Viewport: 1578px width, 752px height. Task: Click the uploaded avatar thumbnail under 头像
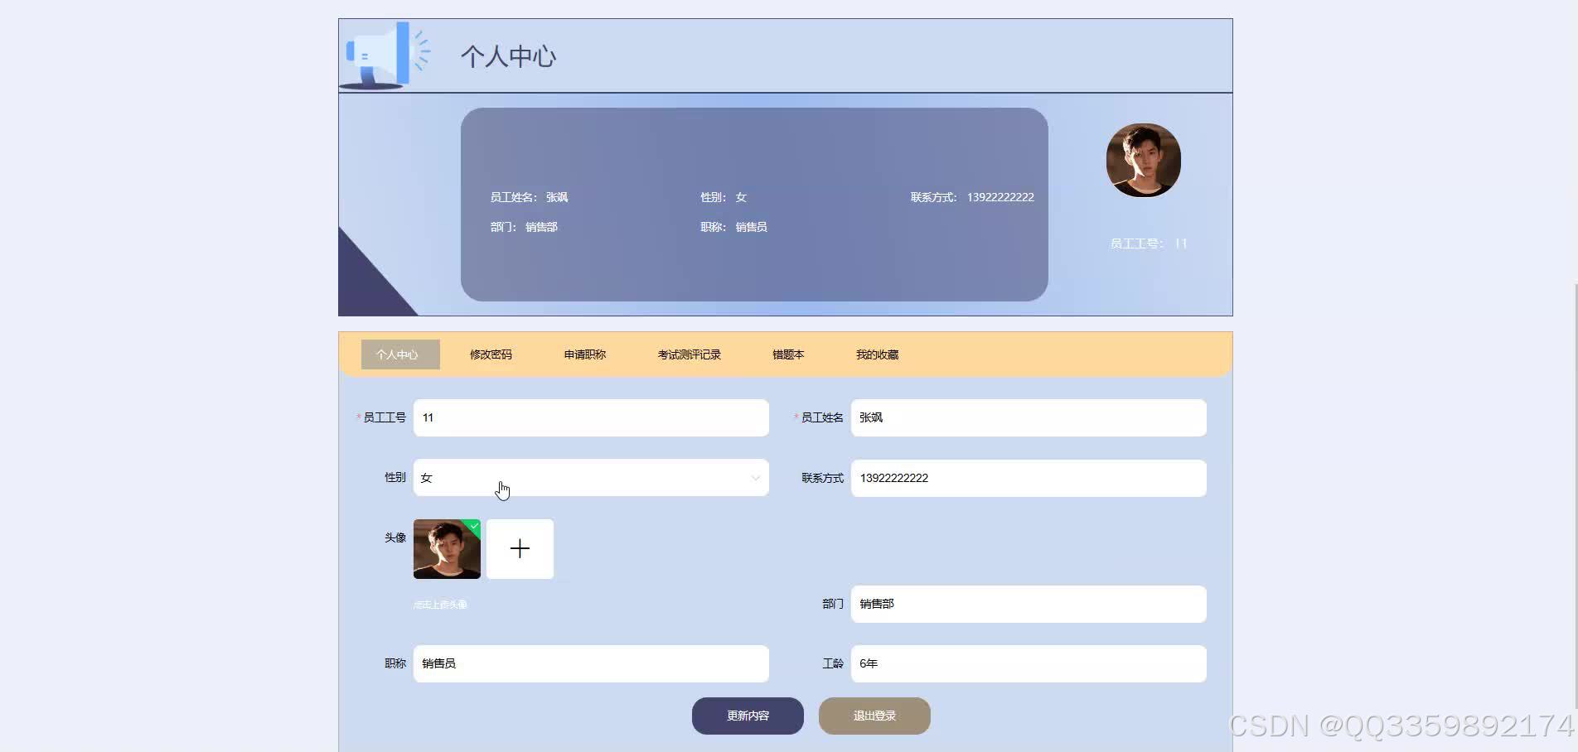coord(446,548)
